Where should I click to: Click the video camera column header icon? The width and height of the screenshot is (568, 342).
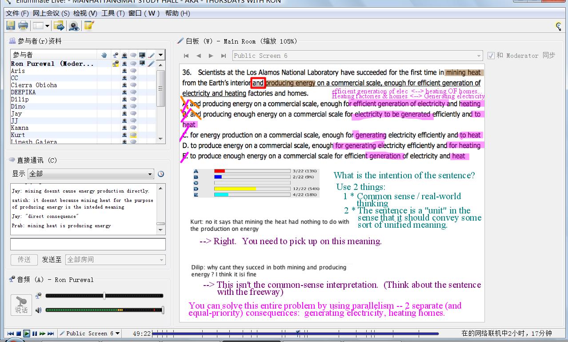click(x=124, y=55)
